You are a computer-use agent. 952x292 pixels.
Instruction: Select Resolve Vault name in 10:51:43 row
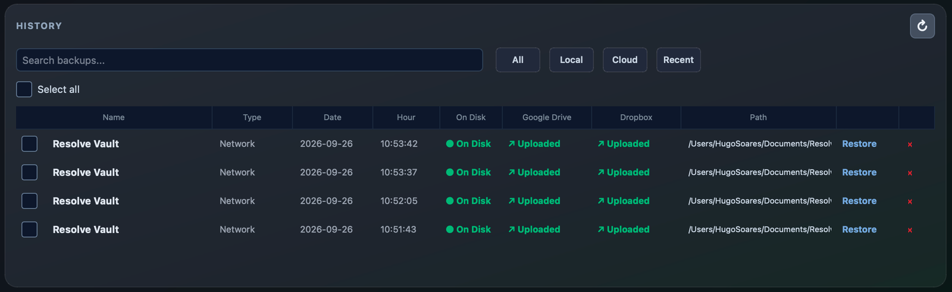point(86,230)
